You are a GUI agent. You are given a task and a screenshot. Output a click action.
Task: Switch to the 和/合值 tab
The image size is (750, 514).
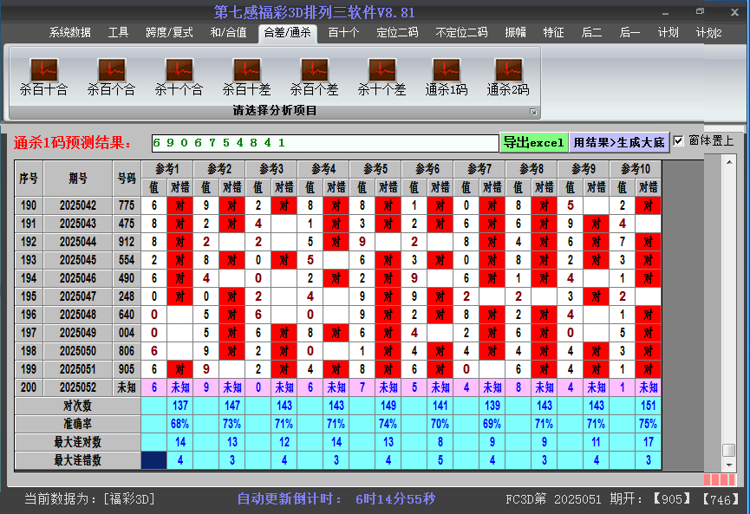(x=228, y=33)
